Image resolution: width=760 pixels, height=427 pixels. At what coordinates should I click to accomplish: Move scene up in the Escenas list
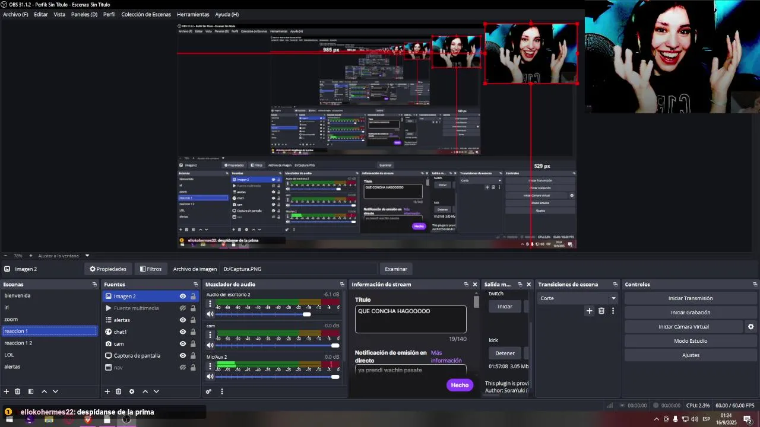(44, 391)
